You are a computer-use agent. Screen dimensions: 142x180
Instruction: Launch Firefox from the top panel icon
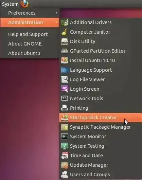(24, 4)
